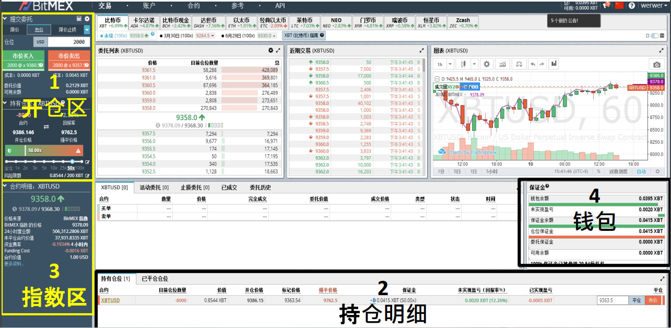Open the announcements megaphone icon
671x328 pixels.
(x=606, y=5)
